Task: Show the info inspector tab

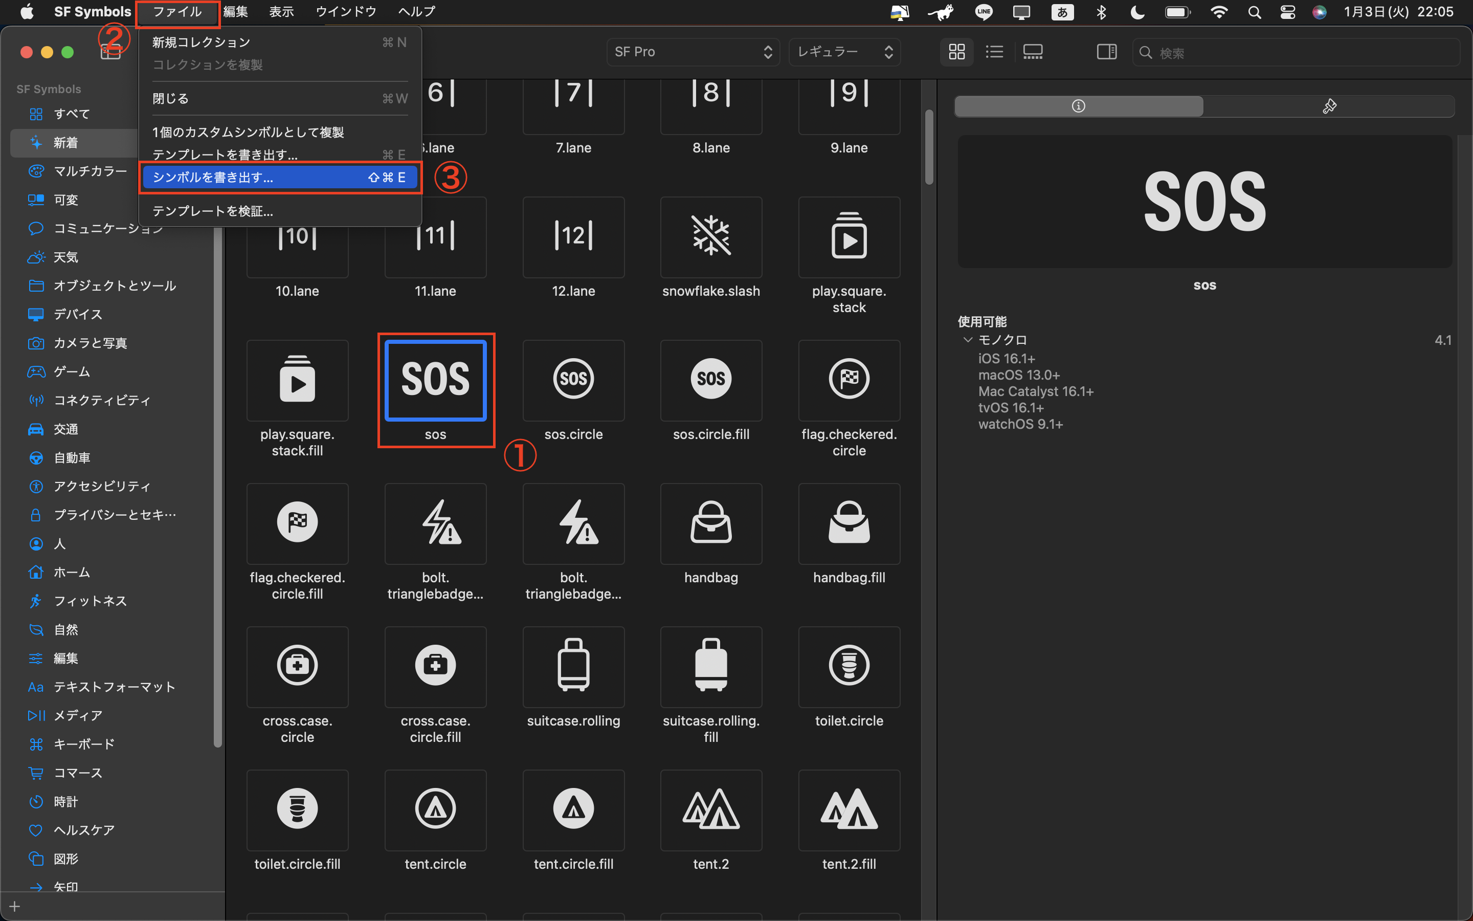Action: 1079,106
